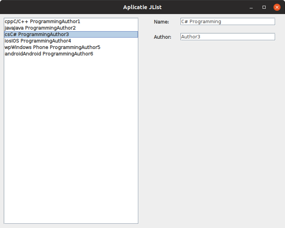Screen dimensions: 285x228
Task: Maximize the Aplicatie JList window
Action: click(x=264, y=7)
